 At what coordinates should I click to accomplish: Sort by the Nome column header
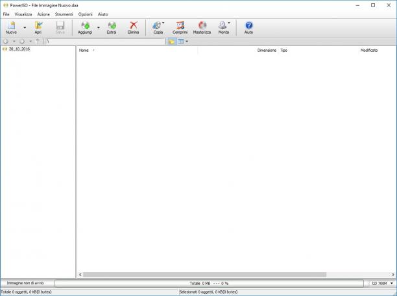point(138,51)
